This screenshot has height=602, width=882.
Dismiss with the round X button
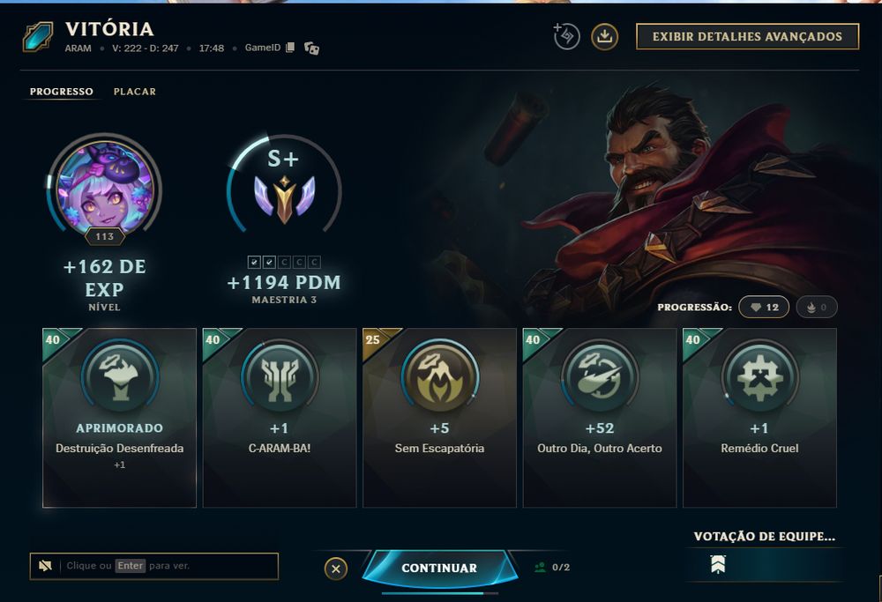pyautogui.click(x=336, y=569)
